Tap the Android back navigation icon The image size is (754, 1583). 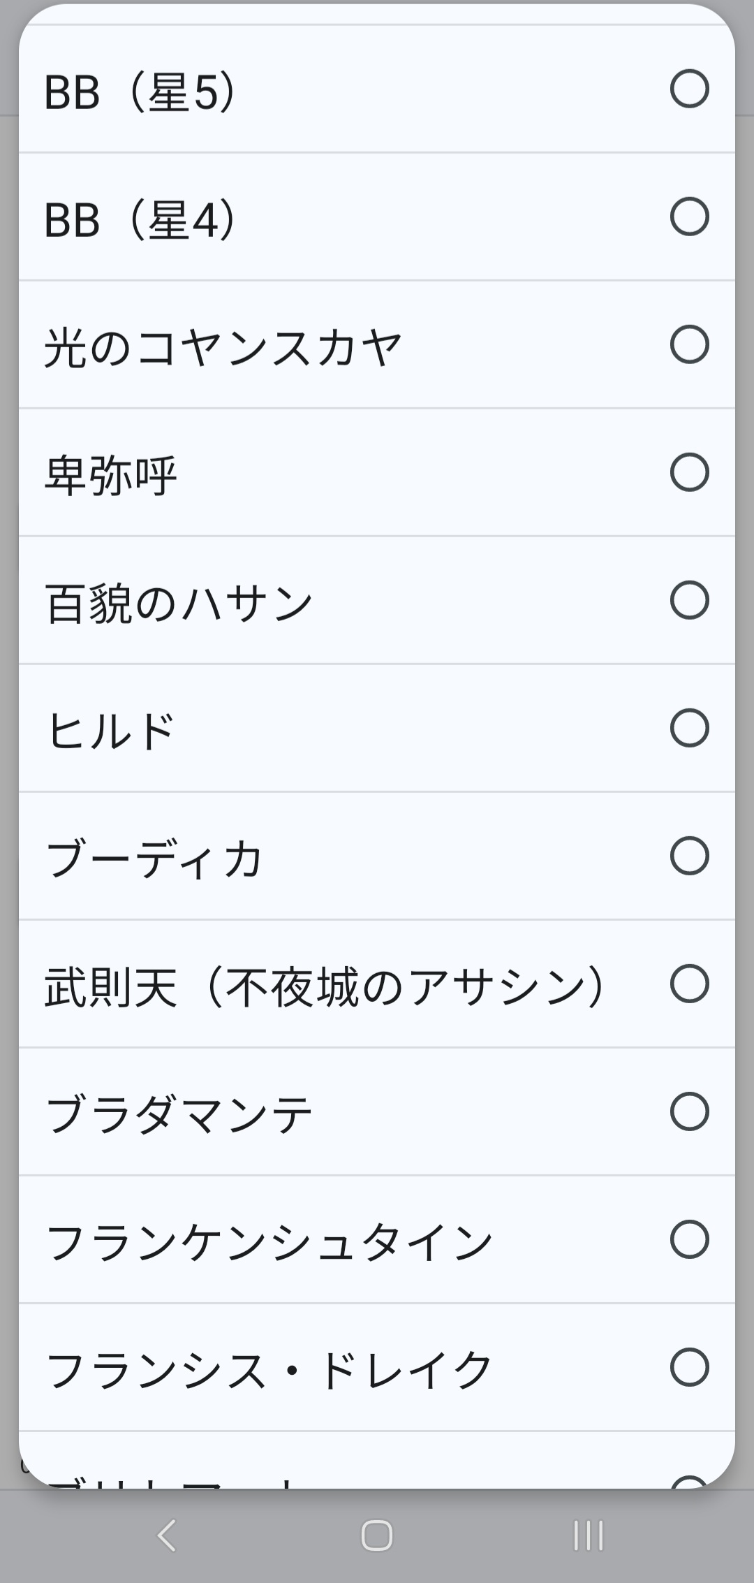tap(166, 1535)
